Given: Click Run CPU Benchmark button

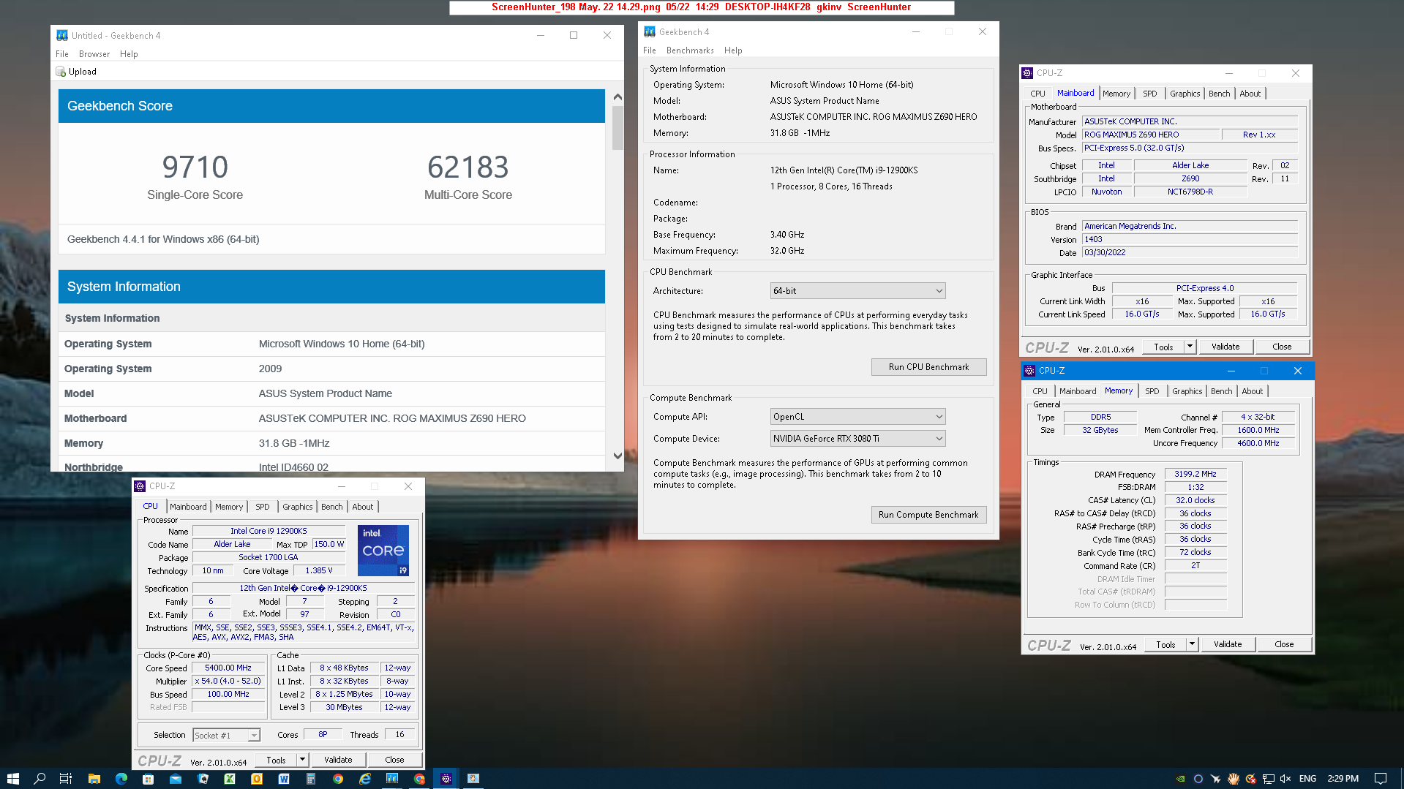Looking at the screenshot, I should pyautogui.click(x=928, y=367).
